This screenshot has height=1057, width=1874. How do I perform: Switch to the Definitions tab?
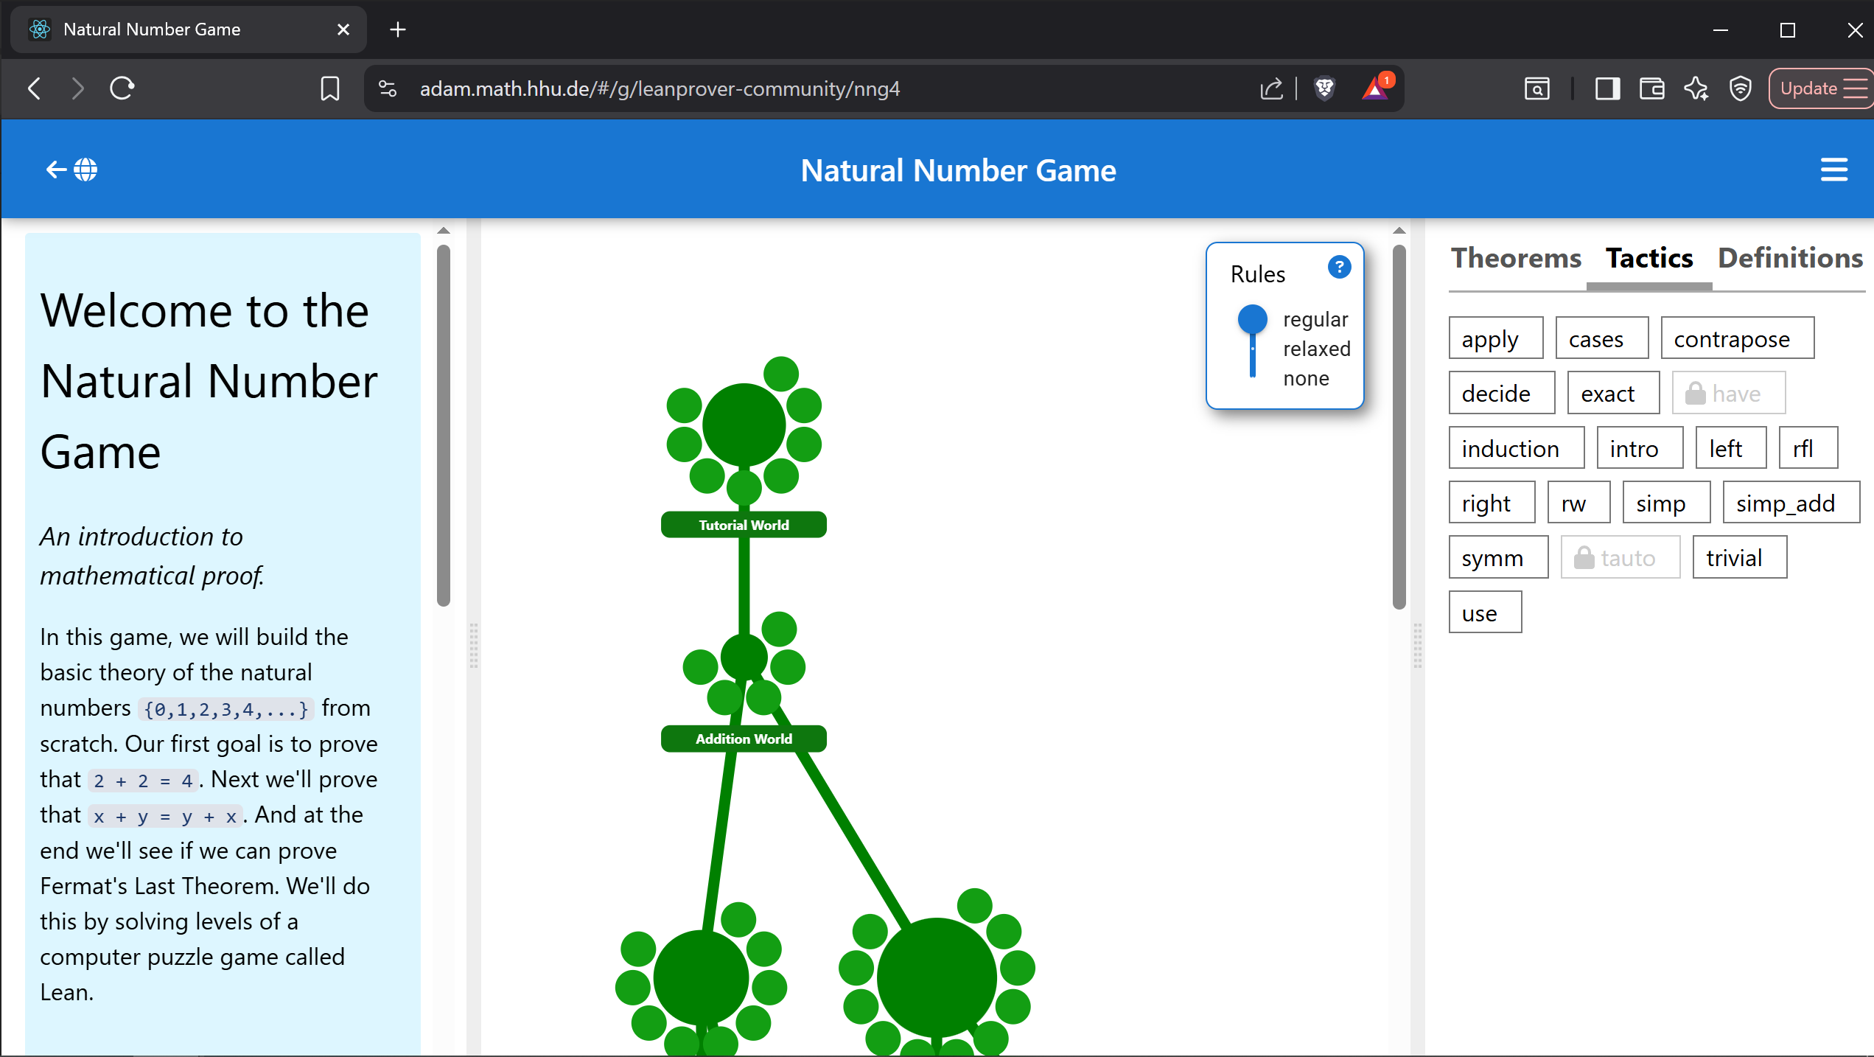pos(1790,258)
